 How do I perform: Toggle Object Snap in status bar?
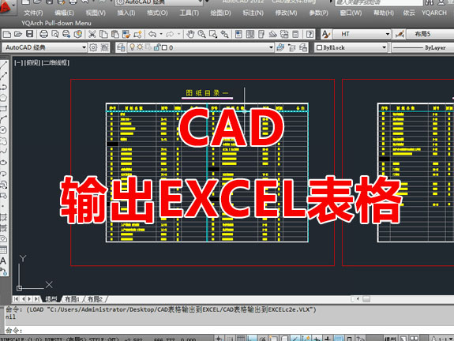click(x=274, y=338)
